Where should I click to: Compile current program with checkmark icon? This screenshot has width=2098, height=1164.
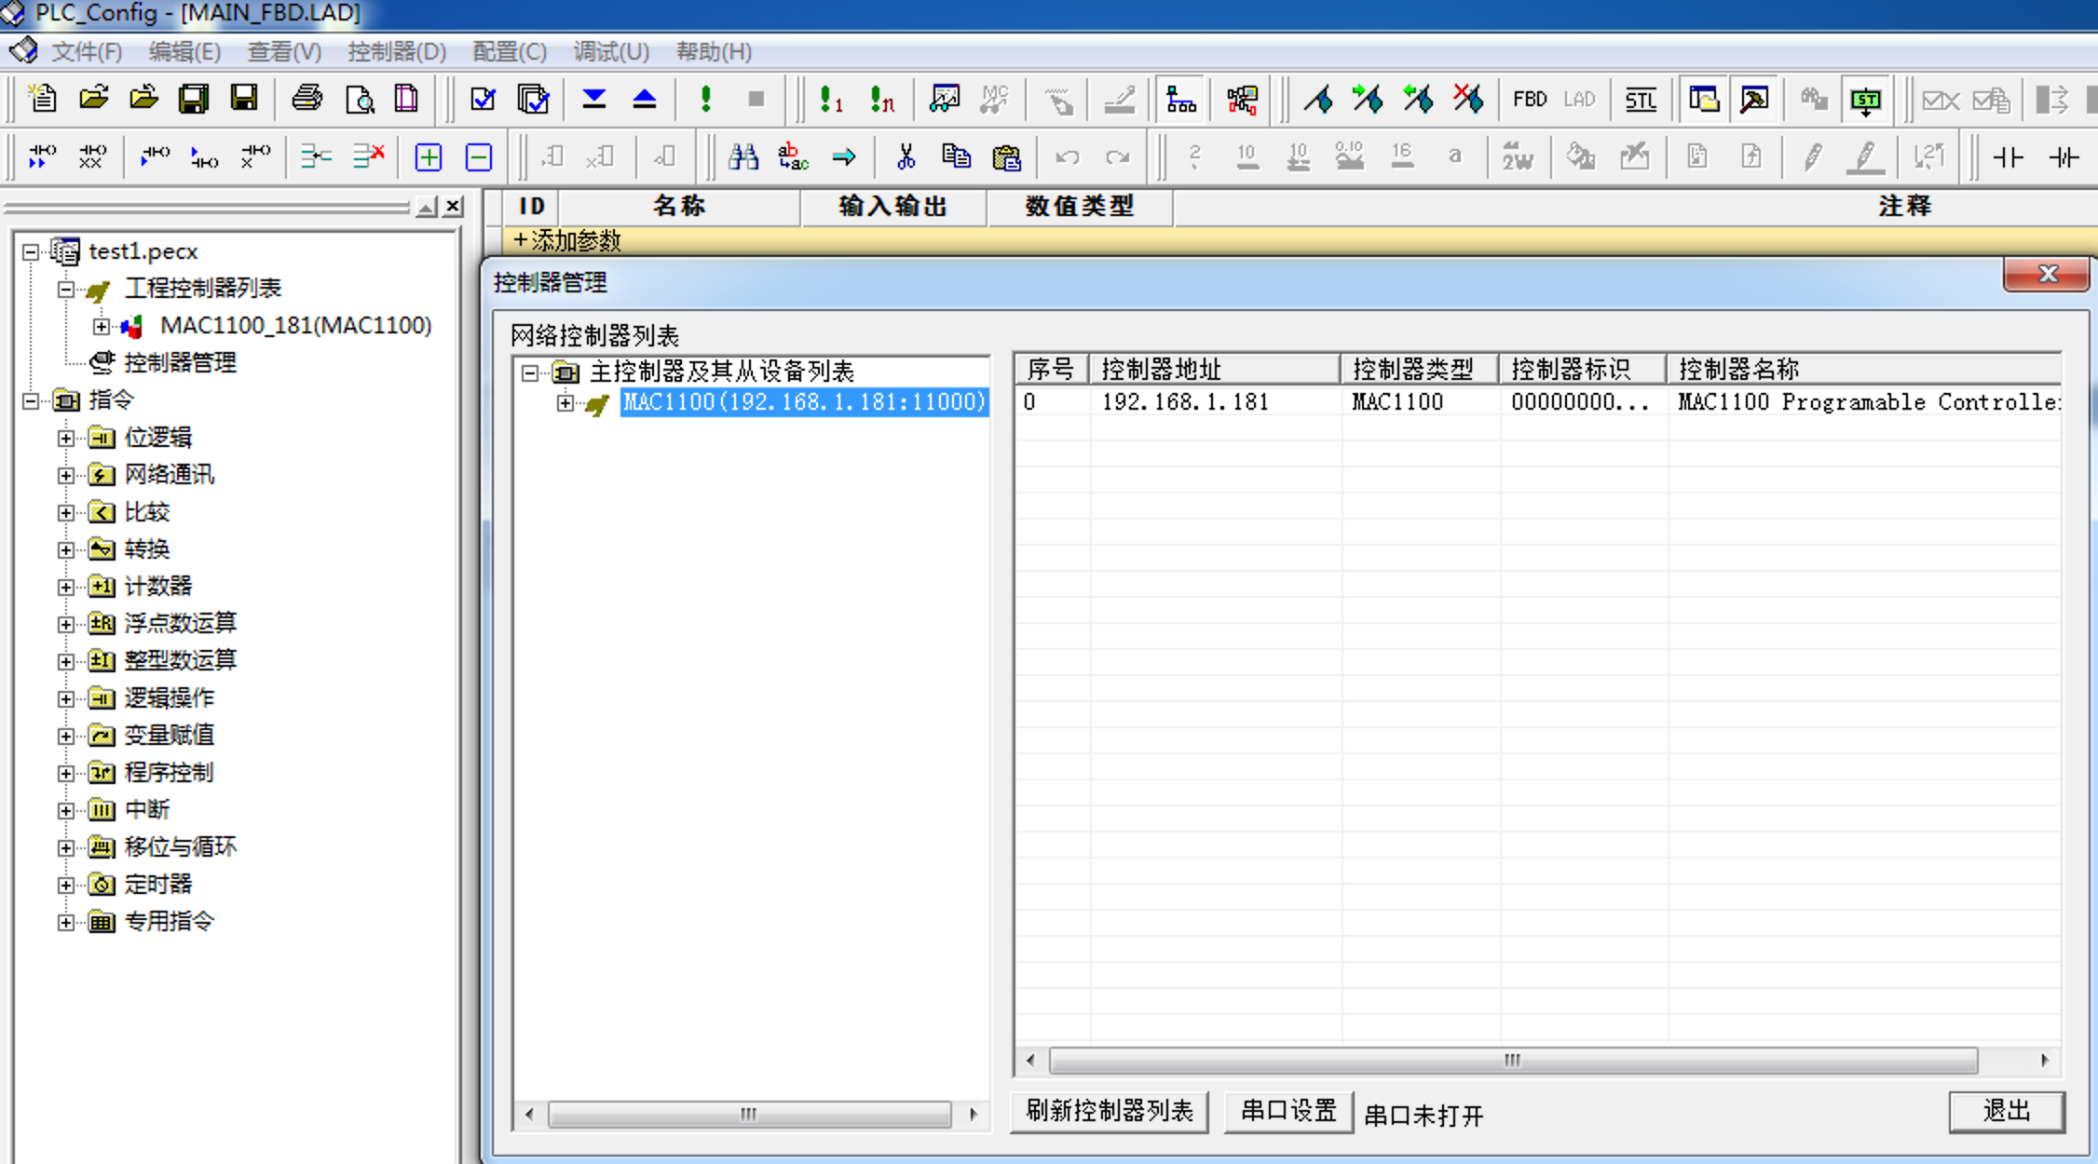pyautogui.click(x=483, y=99)
